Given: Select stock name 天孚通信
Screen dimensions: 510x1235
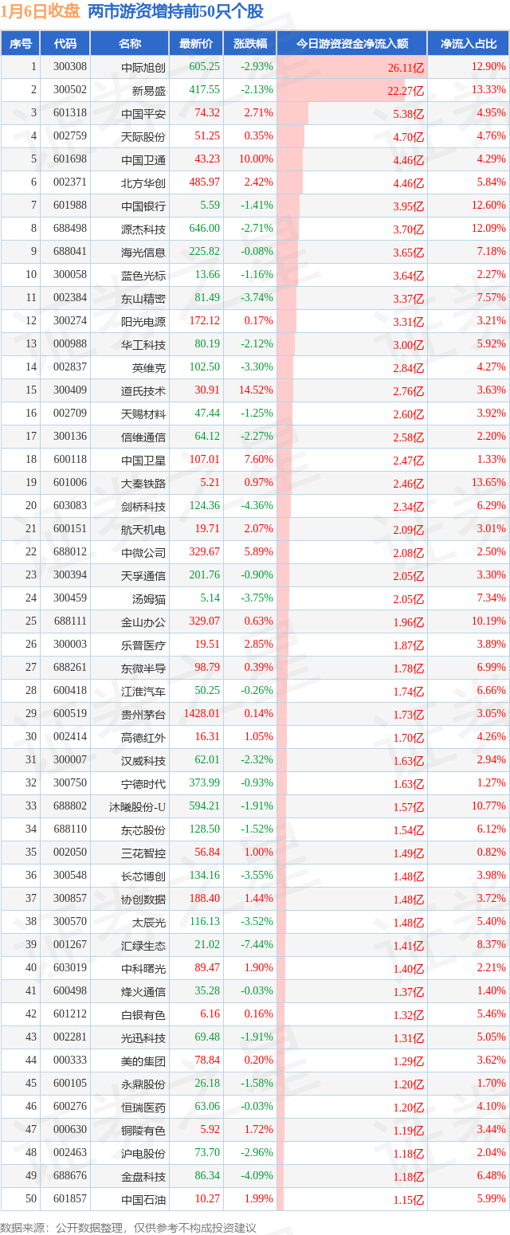Looking at the screenshot, I should [x=143, y=575].
